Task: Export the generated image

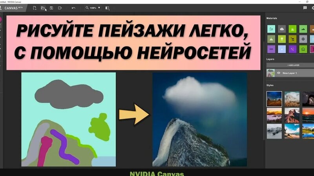Action: tap(60, 8)
